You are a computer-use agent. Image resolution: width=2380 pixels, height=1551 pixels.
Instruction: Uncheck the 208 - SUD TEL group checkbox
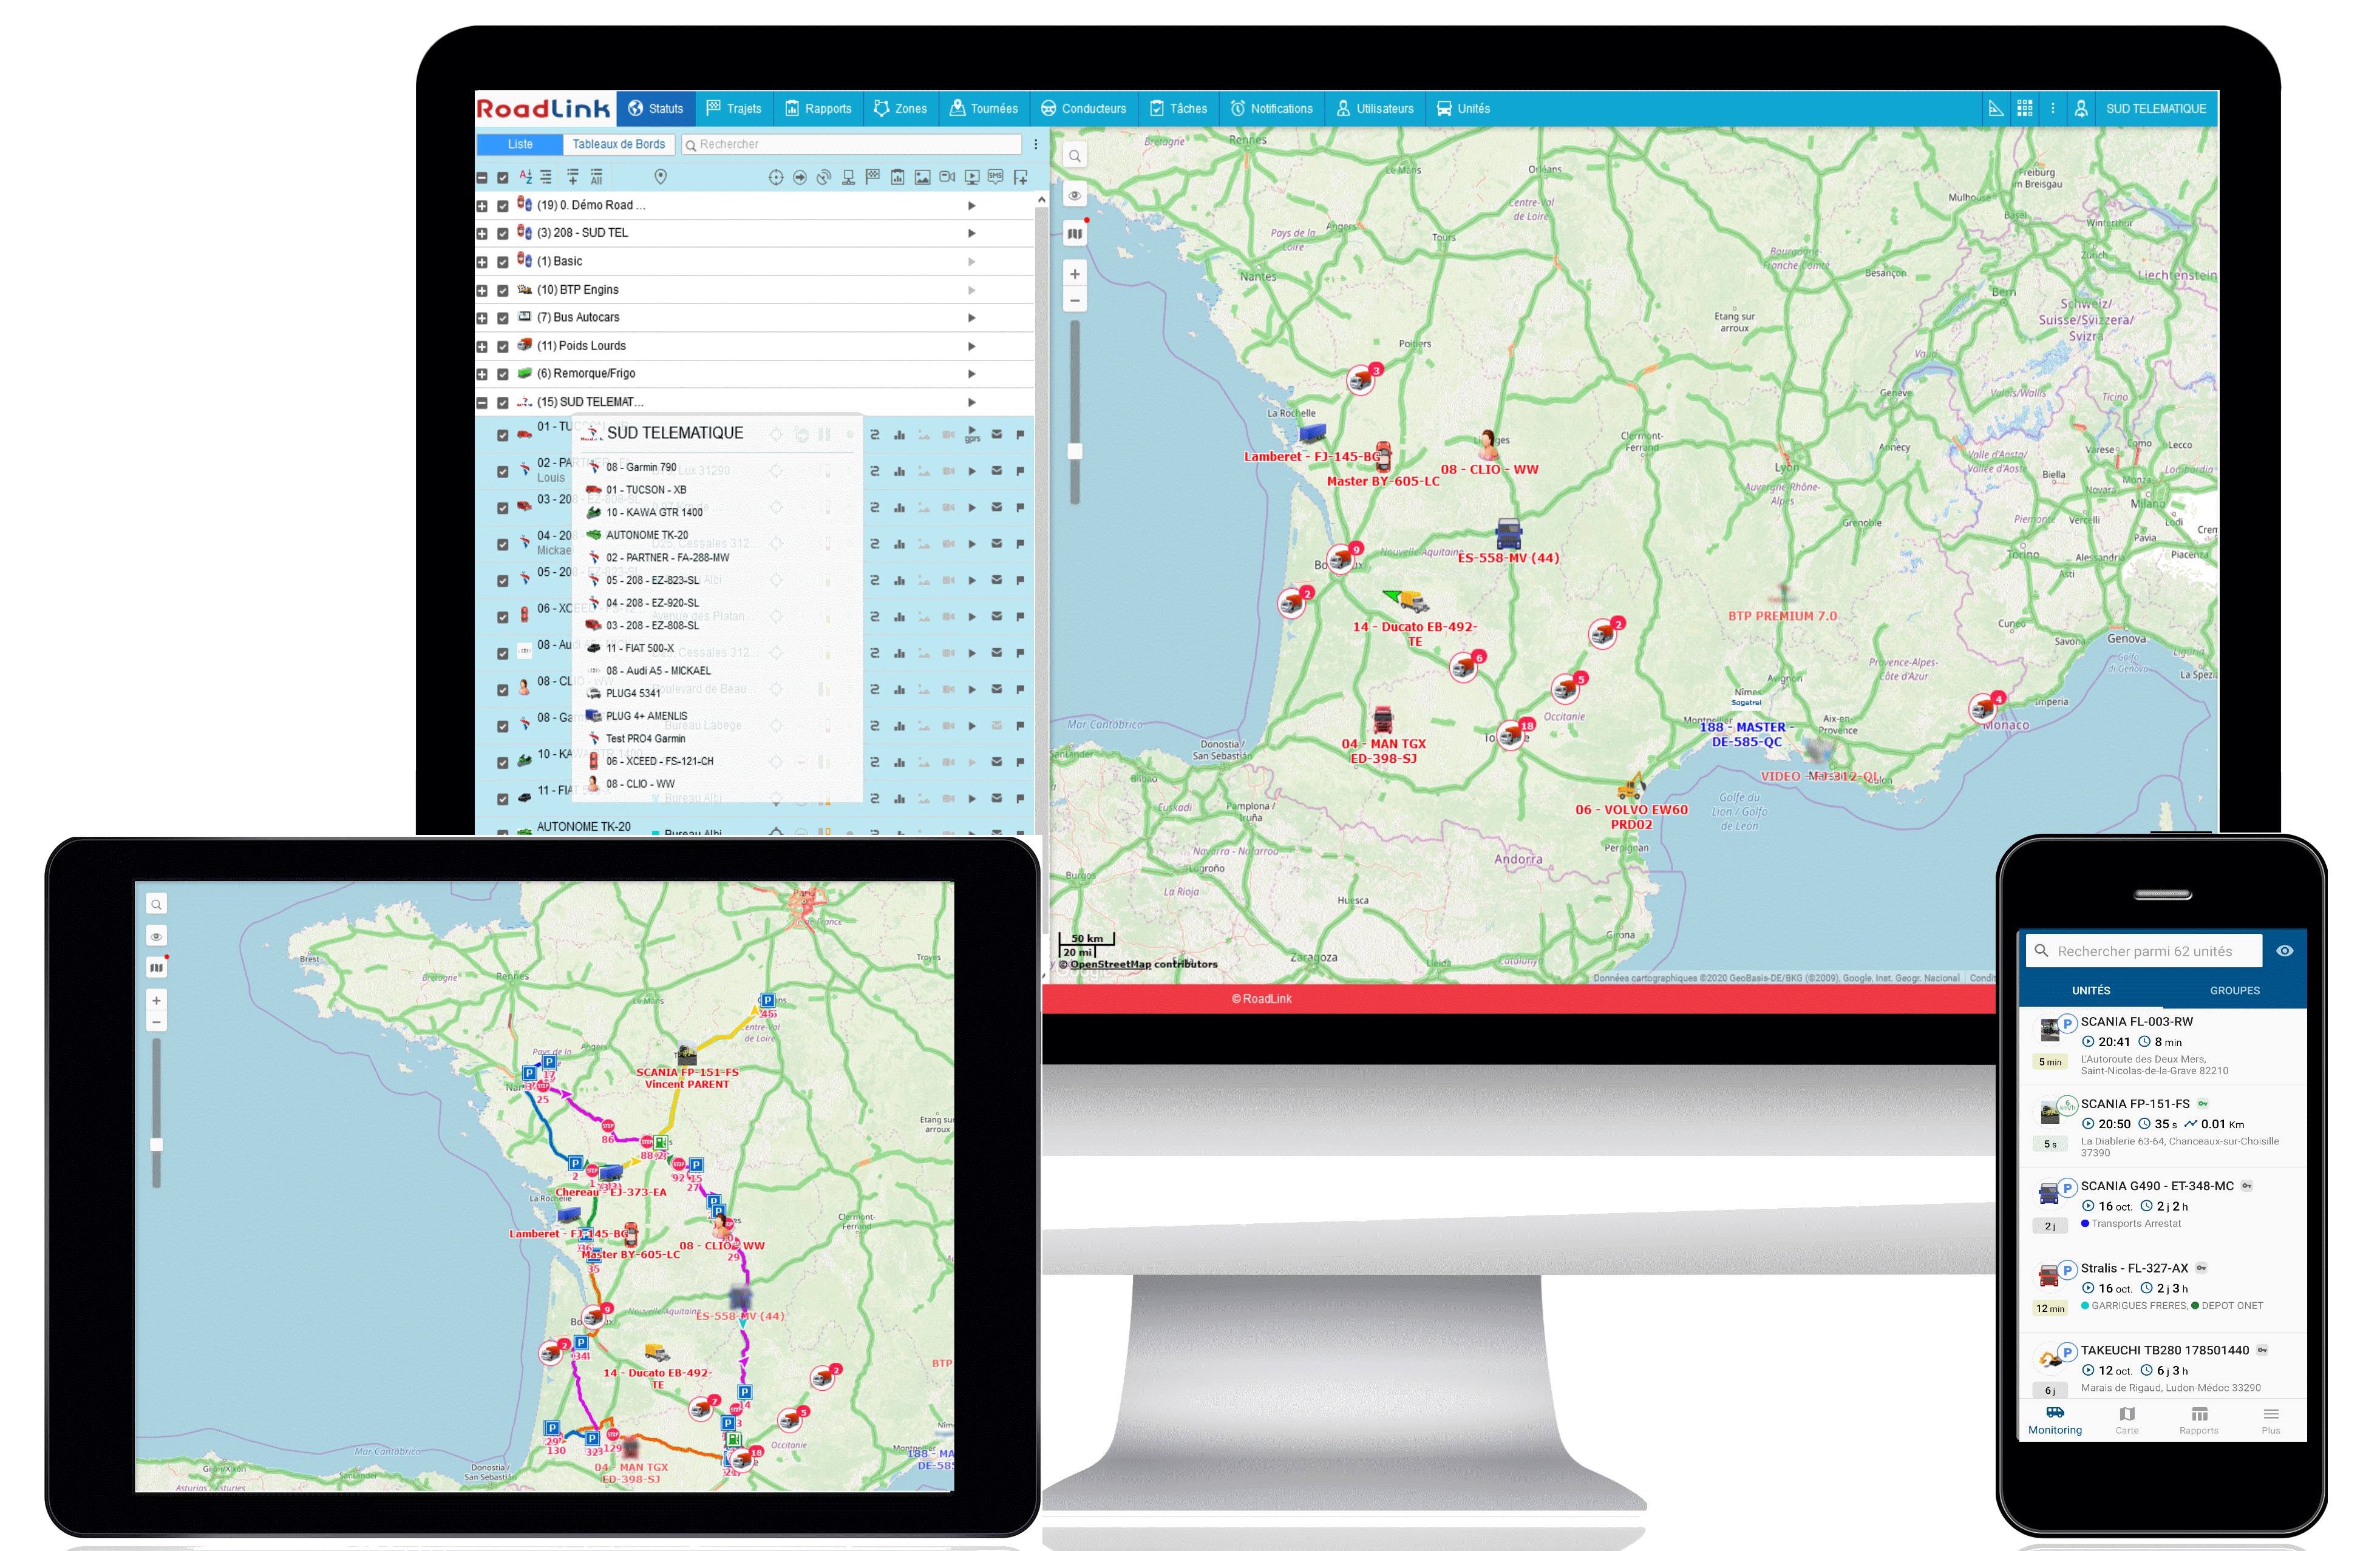(502, 234)
